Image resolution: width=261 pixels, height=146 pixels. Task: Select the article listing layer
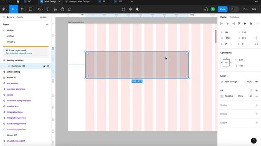pos(13,72)
